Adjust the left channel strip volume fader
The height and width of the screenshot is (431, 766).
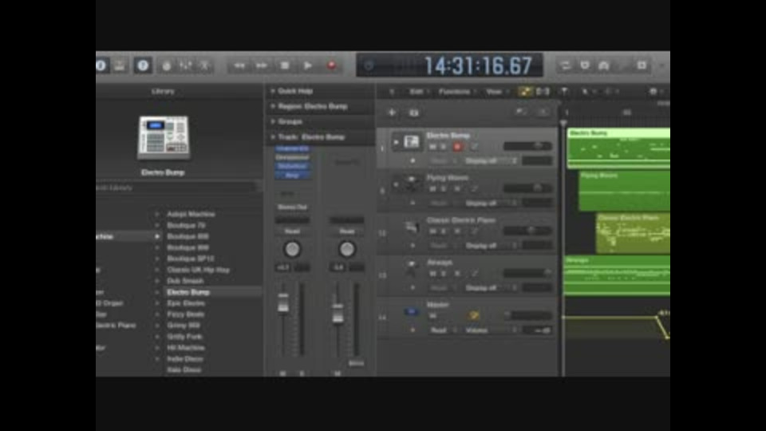[x=282, y=303]
